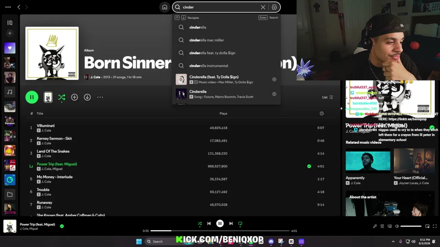
Task: Open Connect to a device
Action: pyautogui.click(x=389, y=226)
